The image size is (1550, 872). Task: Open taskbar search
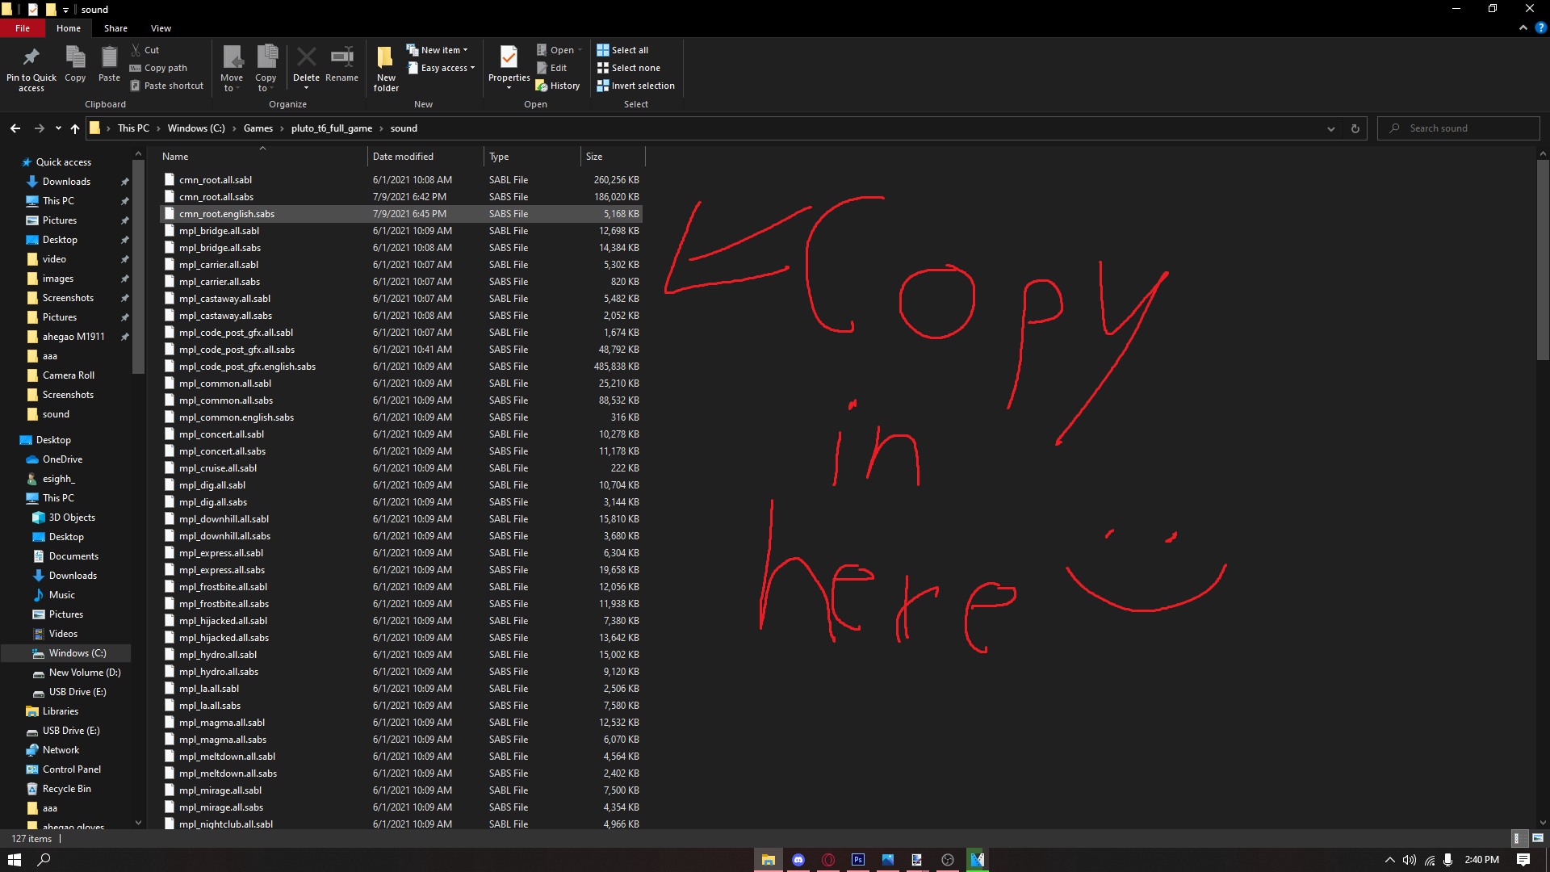coord(44,860)
